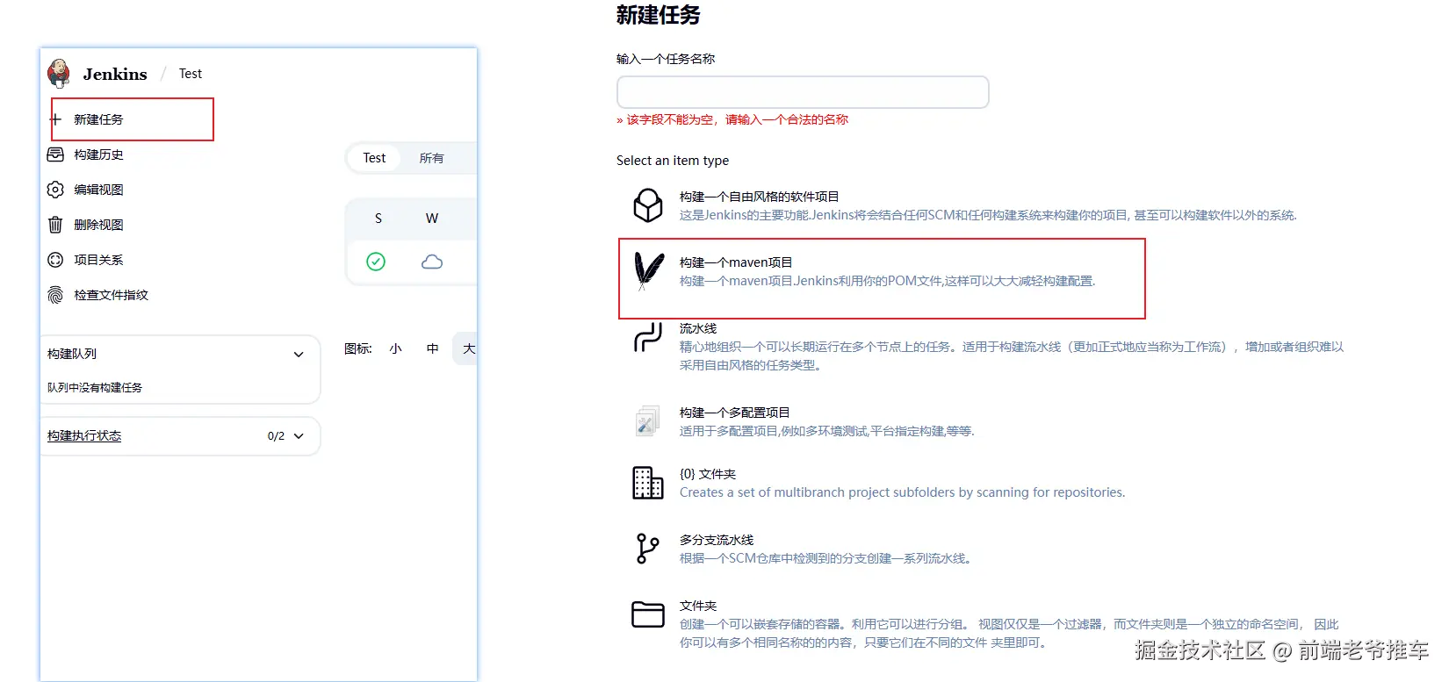Focus the task name input field
Viewport: 1449px width, 682px height.
click(x=803, y=92)
